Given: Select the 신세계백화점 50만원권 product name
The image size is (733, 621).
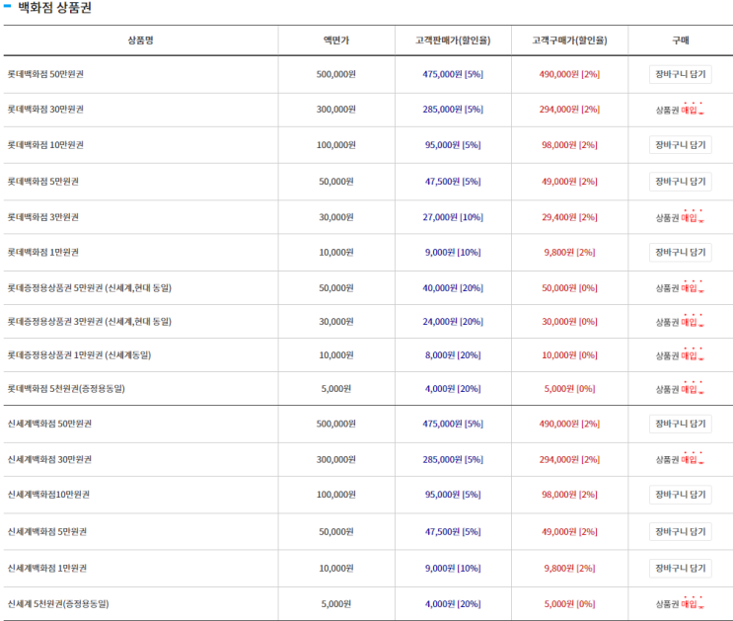Looking at the screenshot, I should click(49, 424).
